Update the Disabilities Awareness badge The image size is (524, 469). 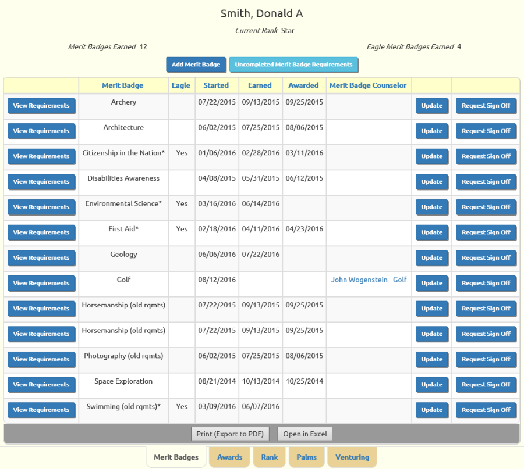pyautogui.click(x=432, y=182)
